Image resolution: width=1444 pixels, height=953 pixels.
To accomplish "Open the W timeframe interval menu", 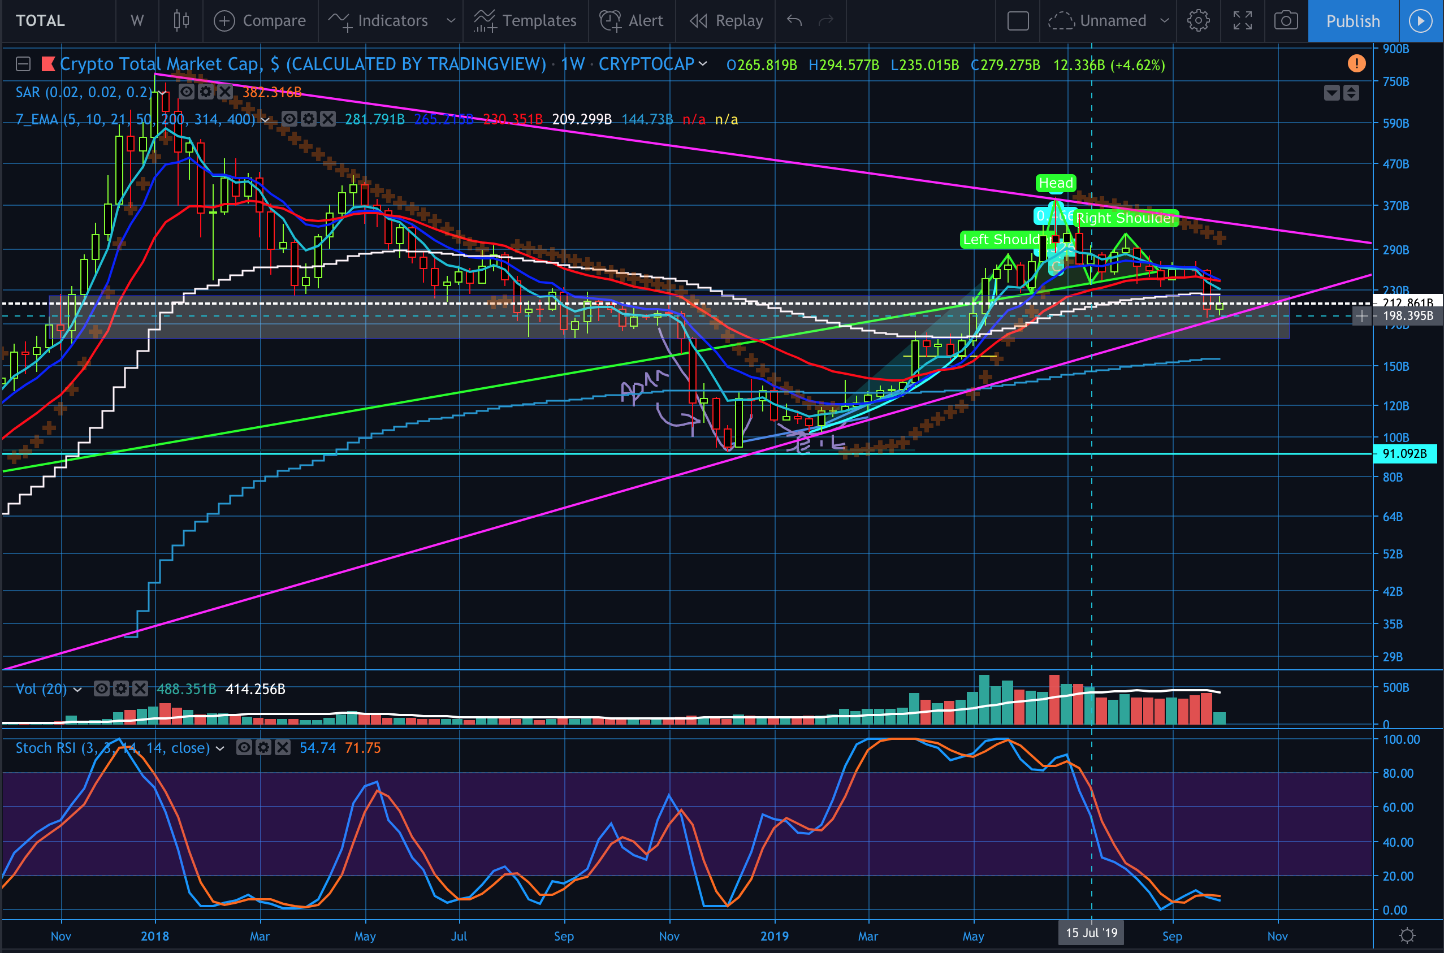I will [x=137, y=21].
